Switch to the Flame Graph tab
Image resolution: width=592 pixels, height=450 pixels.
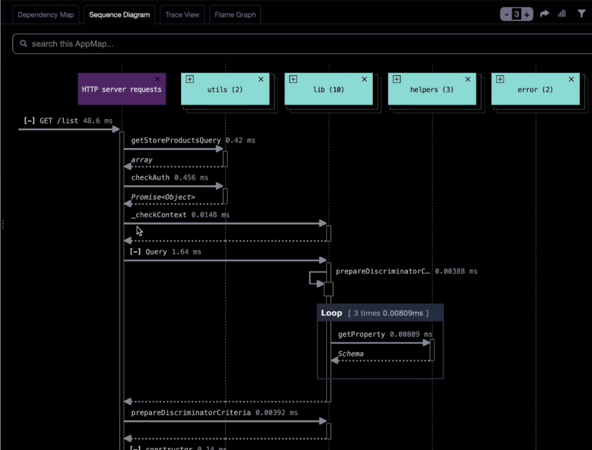(235, 15)
